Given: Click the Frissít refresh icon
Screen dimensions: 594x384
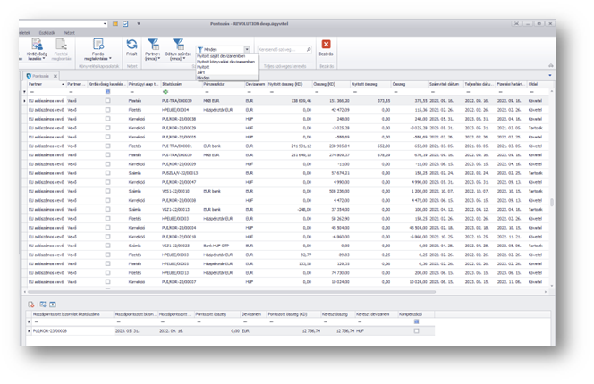Looking at the screenshot, I should point(132,45).
